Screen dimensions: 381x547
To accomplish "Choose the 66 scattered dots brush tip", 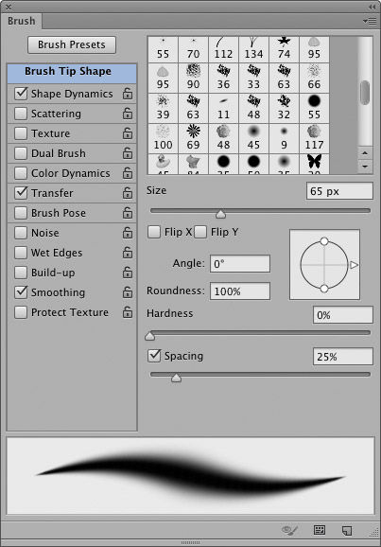I will tap(314, 78).
